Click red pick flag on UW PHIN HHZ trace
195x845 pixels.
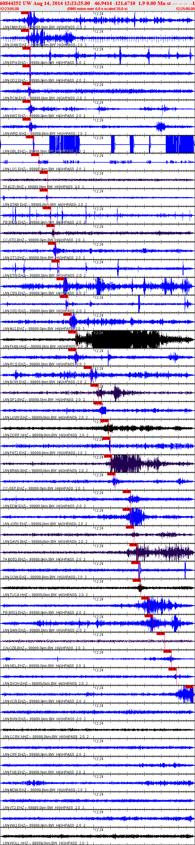click(72, 332)
